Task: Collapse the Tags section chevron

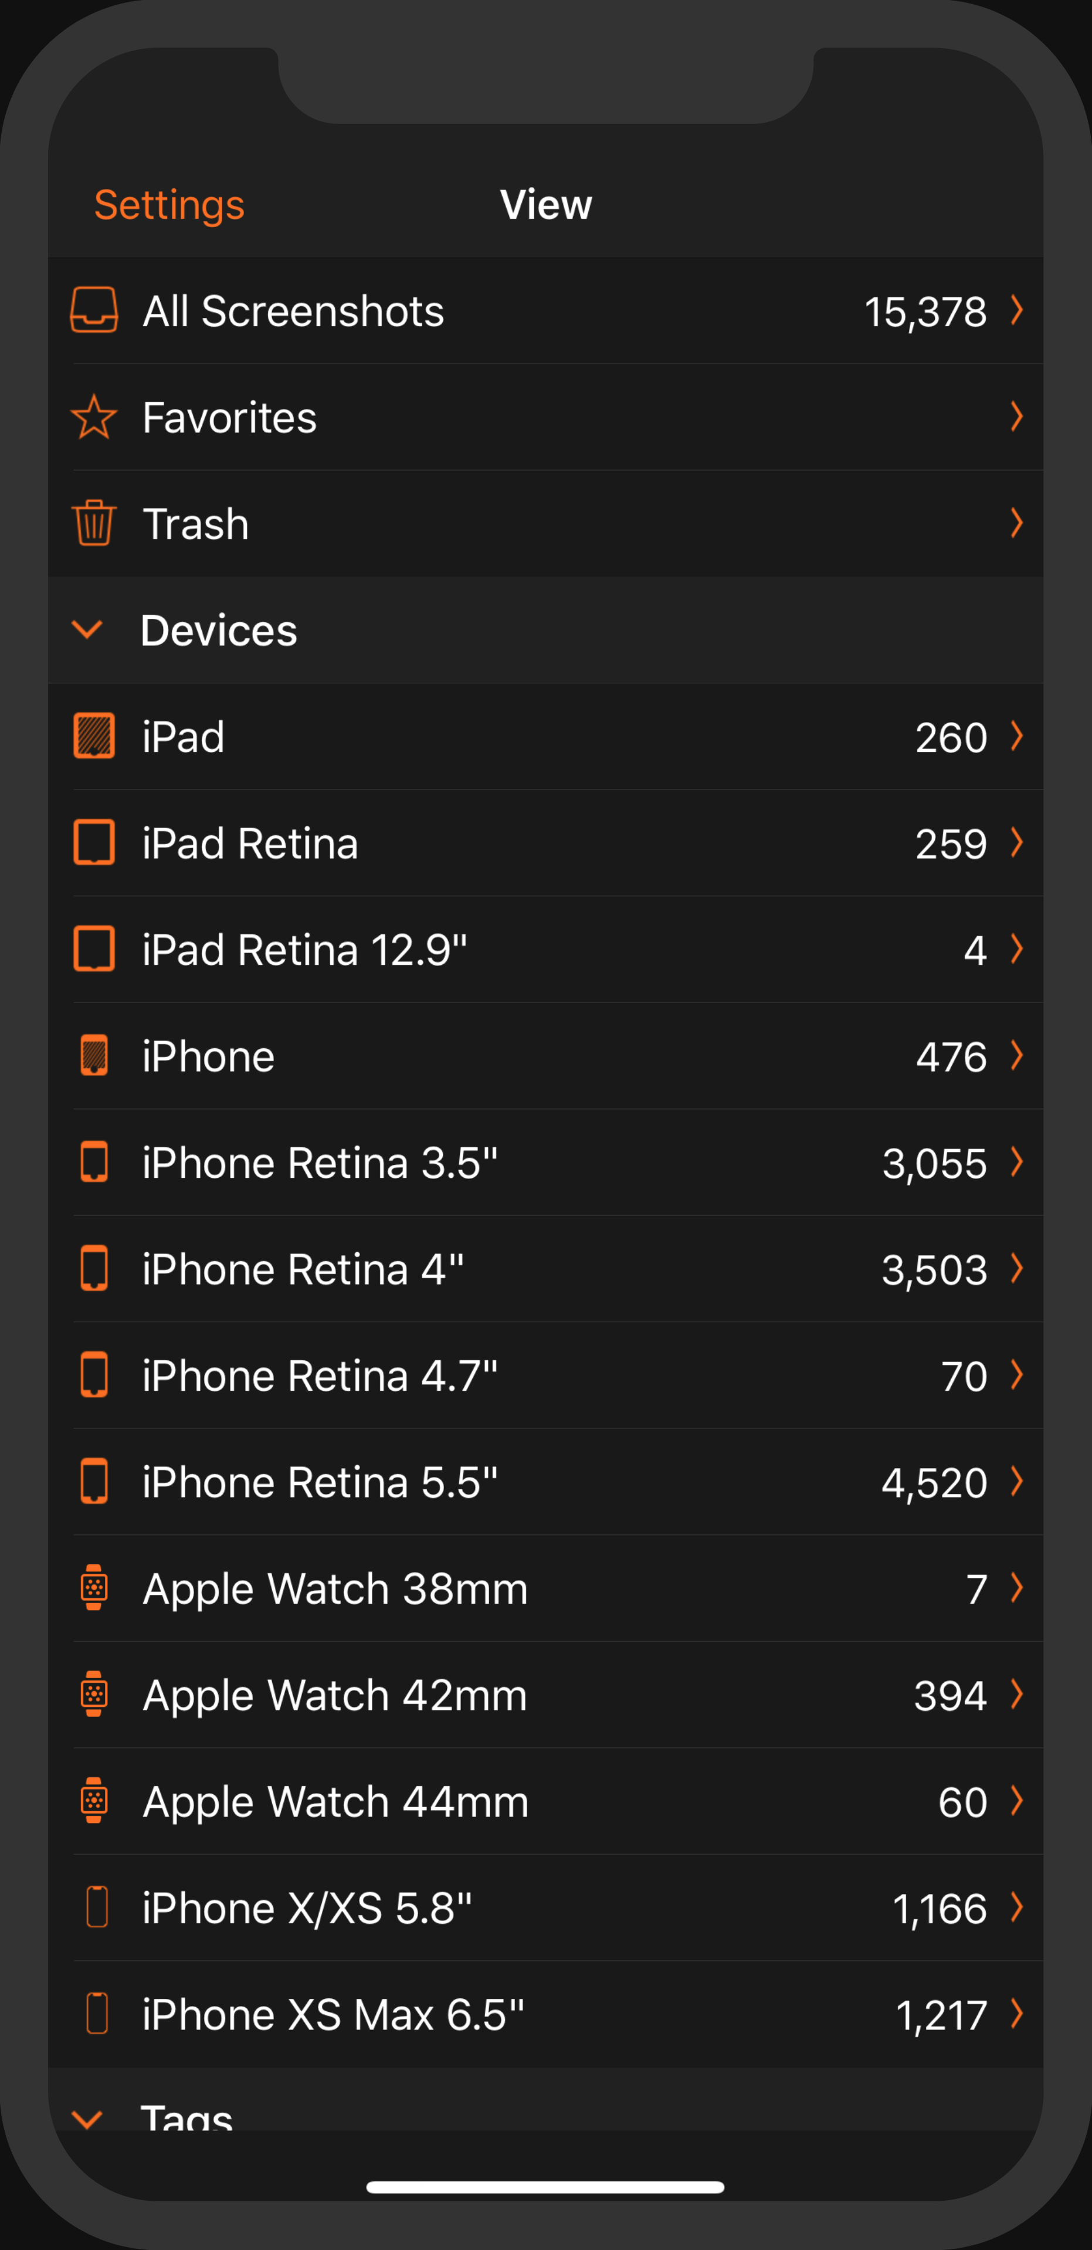Action: 87,2117
